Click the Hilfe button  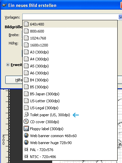[x=14, y=80]
